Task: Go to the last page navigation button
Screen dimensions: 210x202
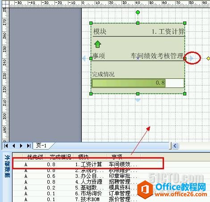Action: (29, 146)
